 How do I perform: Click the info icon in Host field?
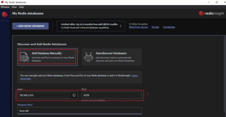pyautogui.click(x=74, y=95)
